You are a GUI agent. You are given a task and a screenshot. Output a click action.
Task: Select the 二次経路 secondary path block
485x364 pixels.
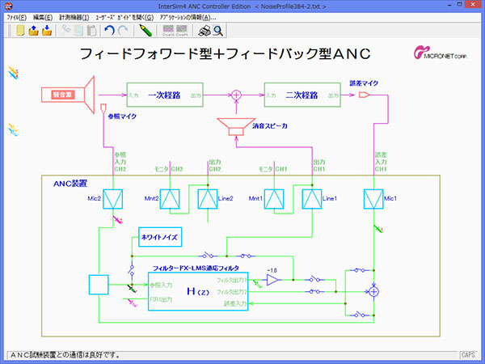click(x=302, y=95)
